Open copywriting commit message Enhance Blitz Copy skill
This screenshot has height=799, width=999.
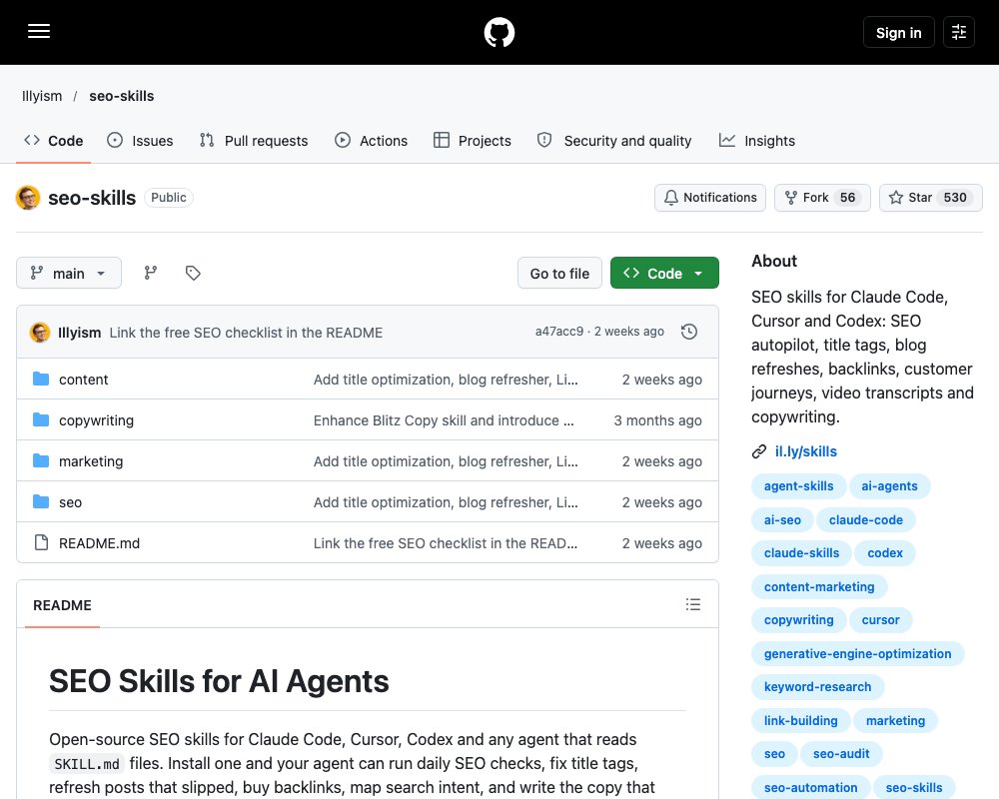(x=444, y=420)
